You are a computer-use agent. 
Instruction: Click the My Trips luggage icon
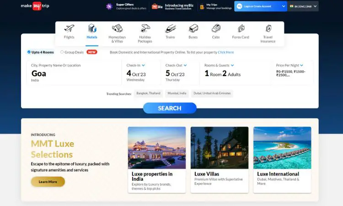click(202, 7)
